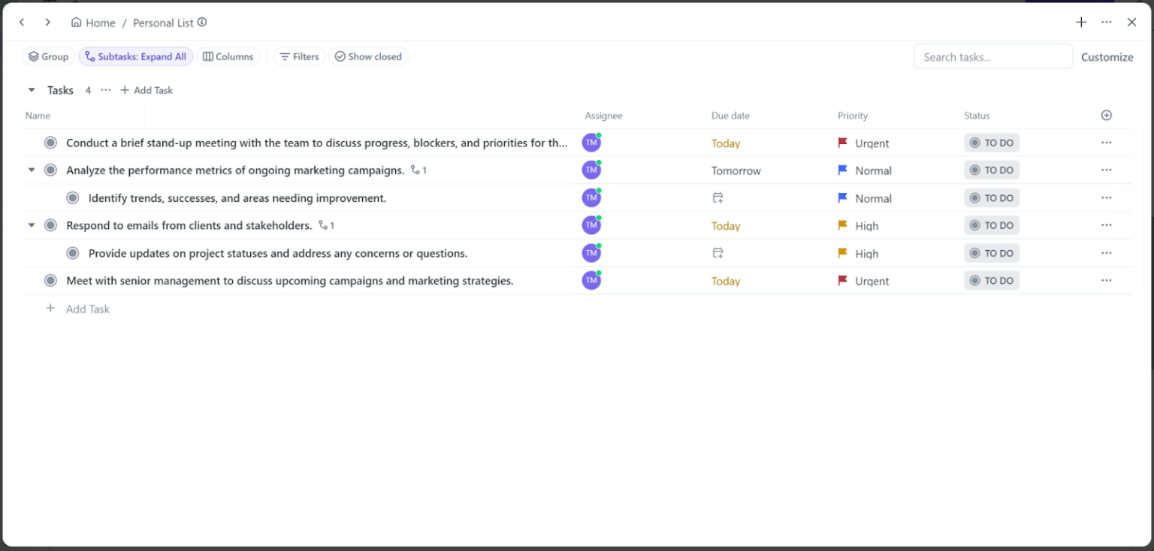Screen dimensions: 1154x551
Task: Click the plus icon in the top-right corner
Action: click(1081, 22)
